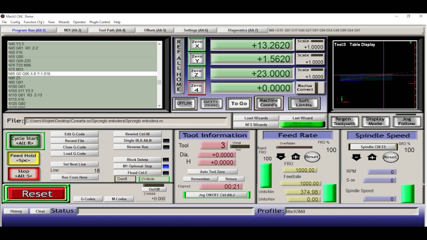Click Load Wizards button
This screenshot has width=427, height=240.
point(256,118)
